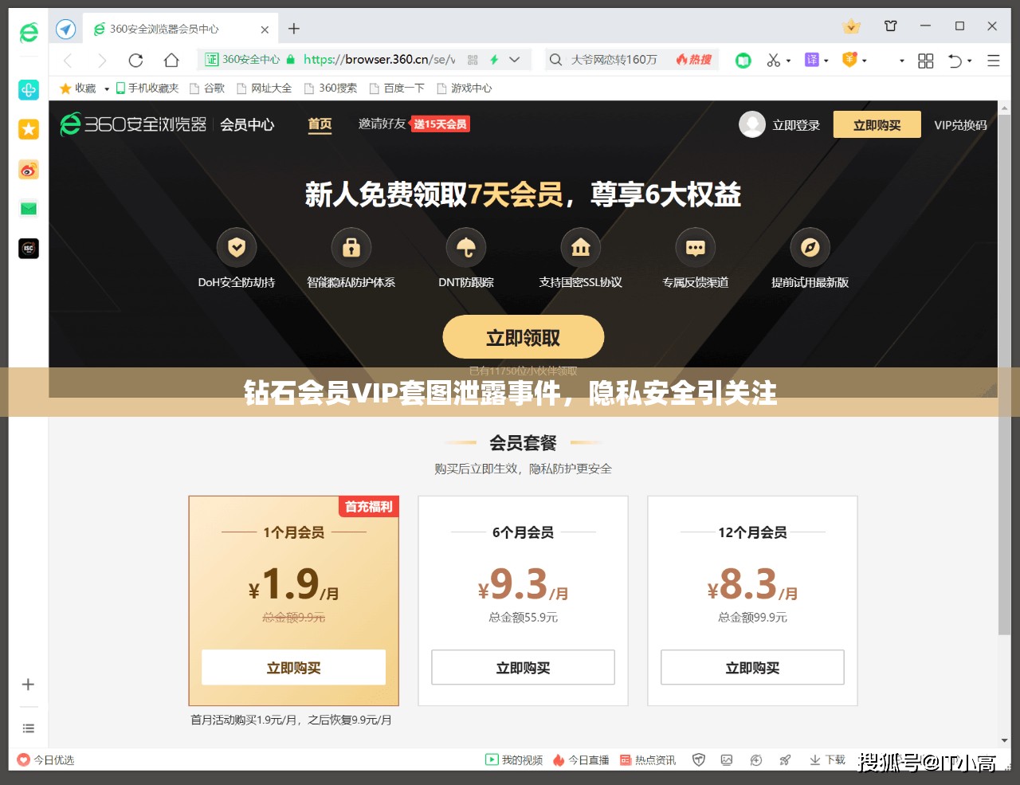Viewport: 1020px width, 785px height.
Task: Open the 游戏中心 bookmark
Action: pyautogui.click(x=465, y=88)
